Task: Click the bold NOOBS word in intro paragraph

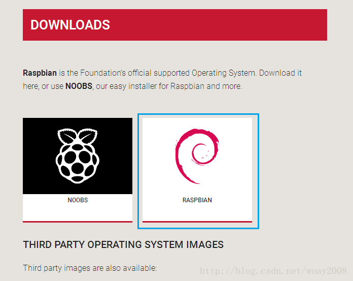Action: pos(79,86)
